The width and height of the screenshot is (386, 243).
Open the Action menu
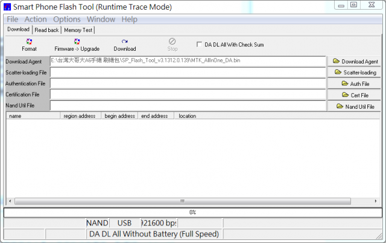[36, 19]
